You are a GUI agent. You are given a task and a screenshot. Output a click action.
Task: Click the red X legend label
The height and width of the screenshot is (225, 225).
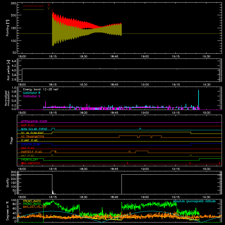49,5
